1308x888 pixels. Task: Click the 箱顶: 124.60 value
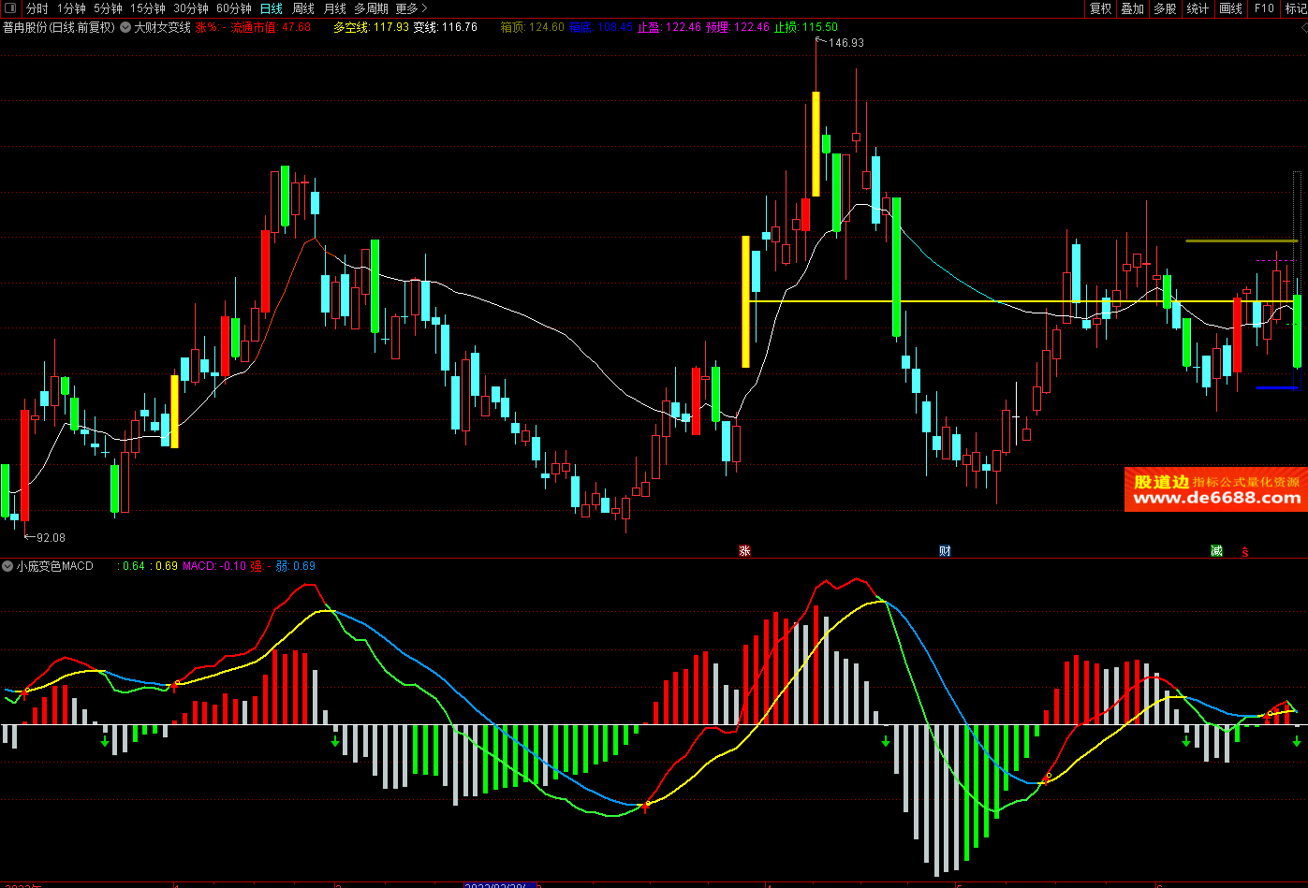532,27
